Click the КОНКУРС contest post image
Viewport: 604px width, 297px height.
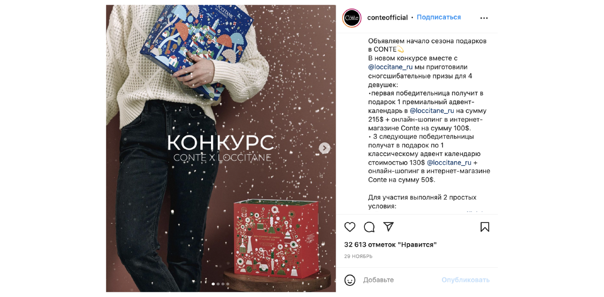[221, 148]
